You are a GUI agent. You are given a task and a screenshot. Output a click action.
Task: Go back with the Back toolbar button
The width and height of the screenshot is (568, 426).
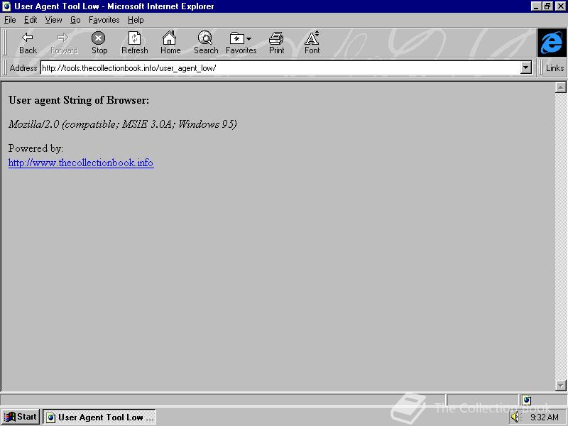click(x=28, y=43)
